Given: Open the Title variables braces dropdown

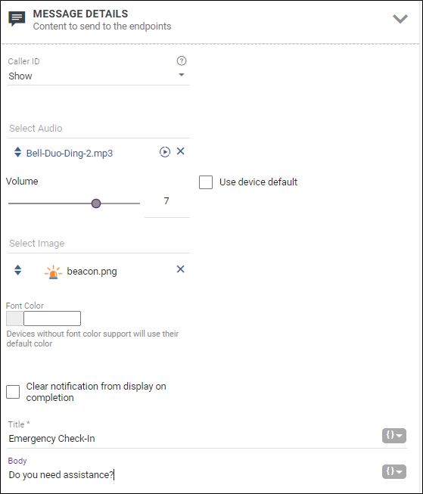Looking at the screenshot, I should click(394, 436).
